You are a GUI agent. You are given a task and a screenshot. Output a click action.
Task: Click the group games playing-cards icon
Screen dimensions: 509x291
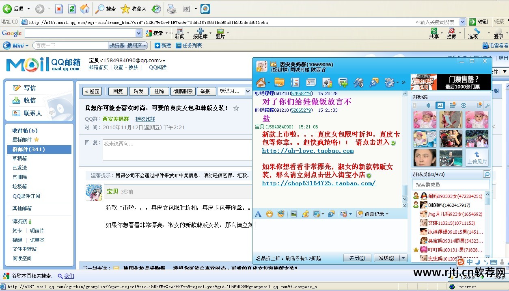click(x=327, y=83)
